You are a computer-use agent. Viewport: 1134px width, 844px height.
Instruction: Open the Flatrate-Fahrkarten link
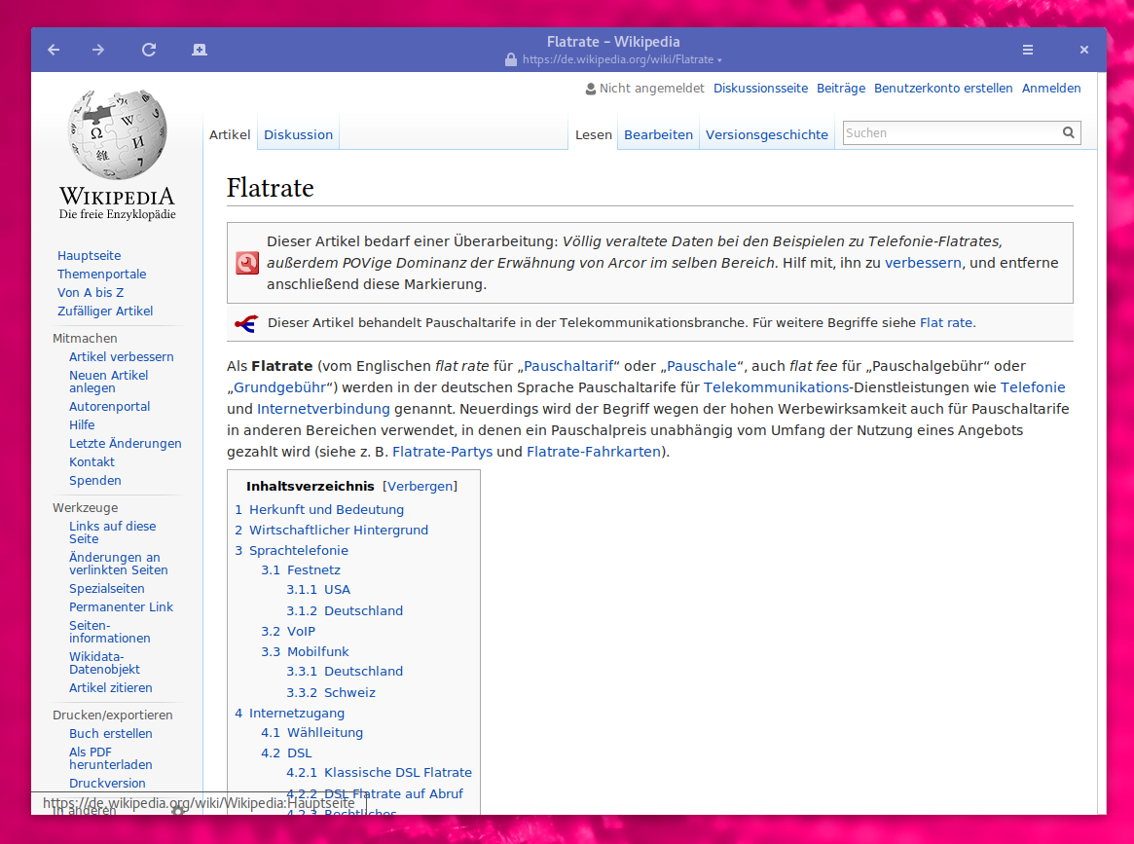click(x=594, y=452)
